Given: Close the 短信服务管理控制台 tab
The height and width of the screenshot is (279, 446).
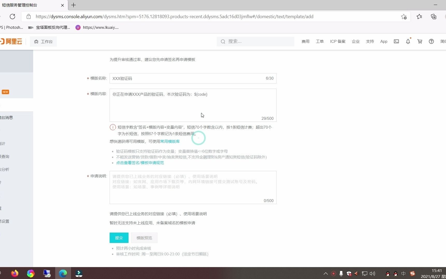Looking at the screenshot, I should 62,5.
